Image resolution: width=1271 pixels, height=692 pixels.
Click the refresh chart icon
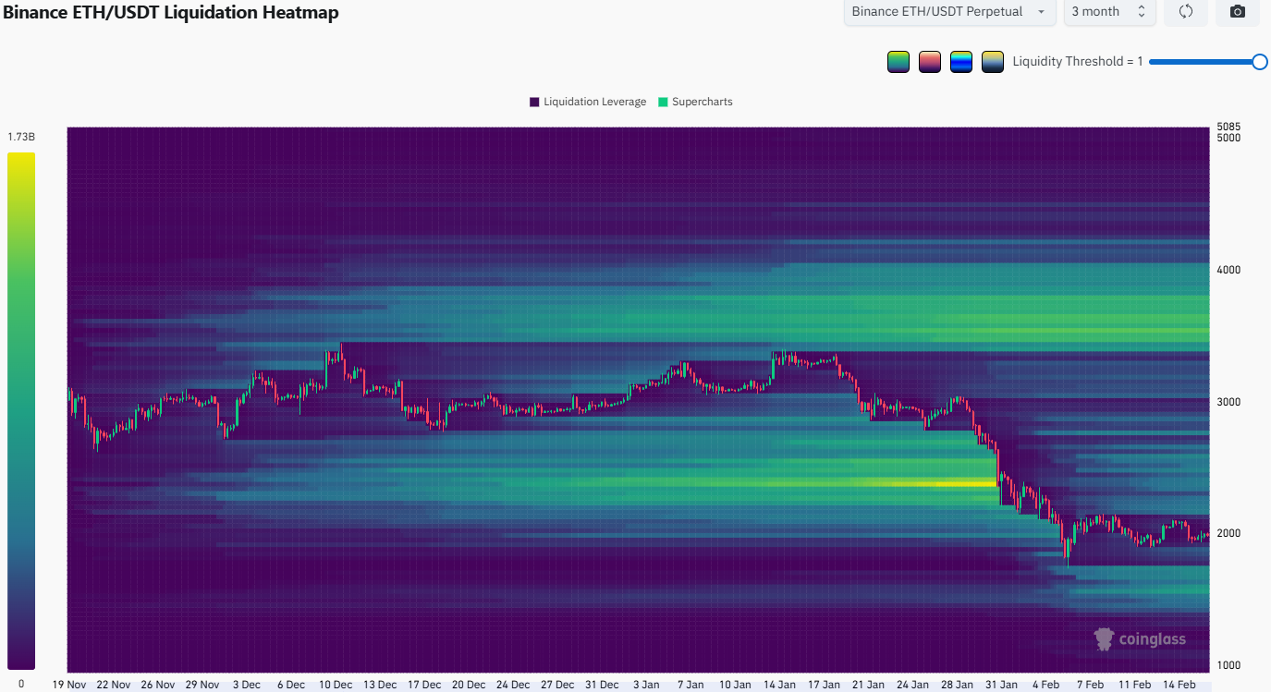(1186, 12)
